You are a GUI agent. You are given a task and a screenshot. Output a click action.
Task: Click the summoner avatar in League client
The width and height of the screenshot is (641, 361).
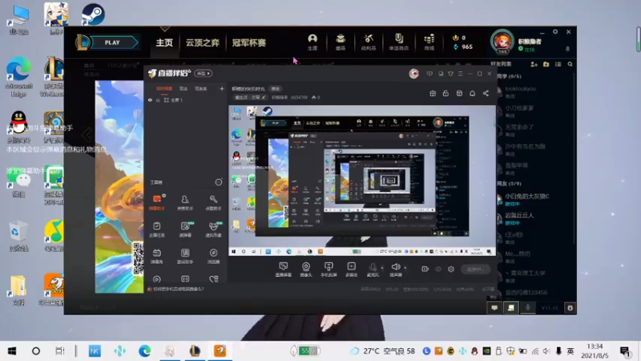502,42
